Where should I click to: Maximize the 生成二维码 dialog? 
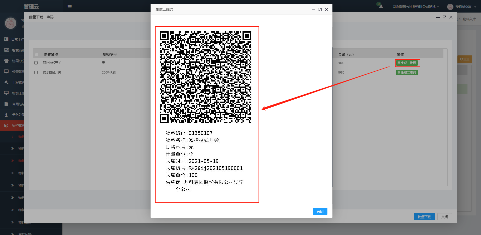pyautogui.click(x=320, y=10)
